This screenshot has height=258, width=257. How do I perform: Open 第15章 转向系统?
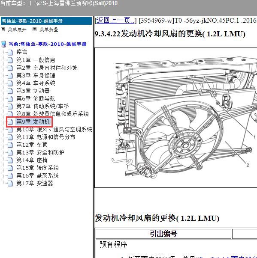(38, 168)
